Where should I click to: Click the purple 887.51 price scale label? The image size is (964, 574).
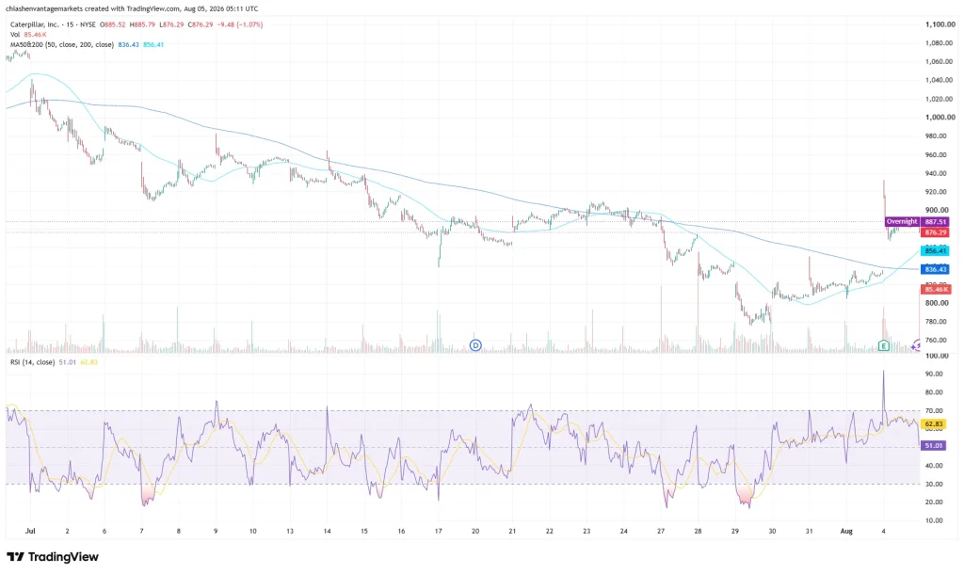pyautogui.click(x=935, y=222)
